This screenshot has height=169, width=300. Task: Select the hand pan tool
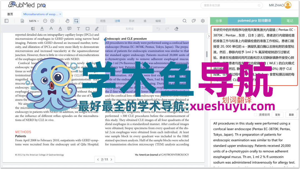point(67,21)
